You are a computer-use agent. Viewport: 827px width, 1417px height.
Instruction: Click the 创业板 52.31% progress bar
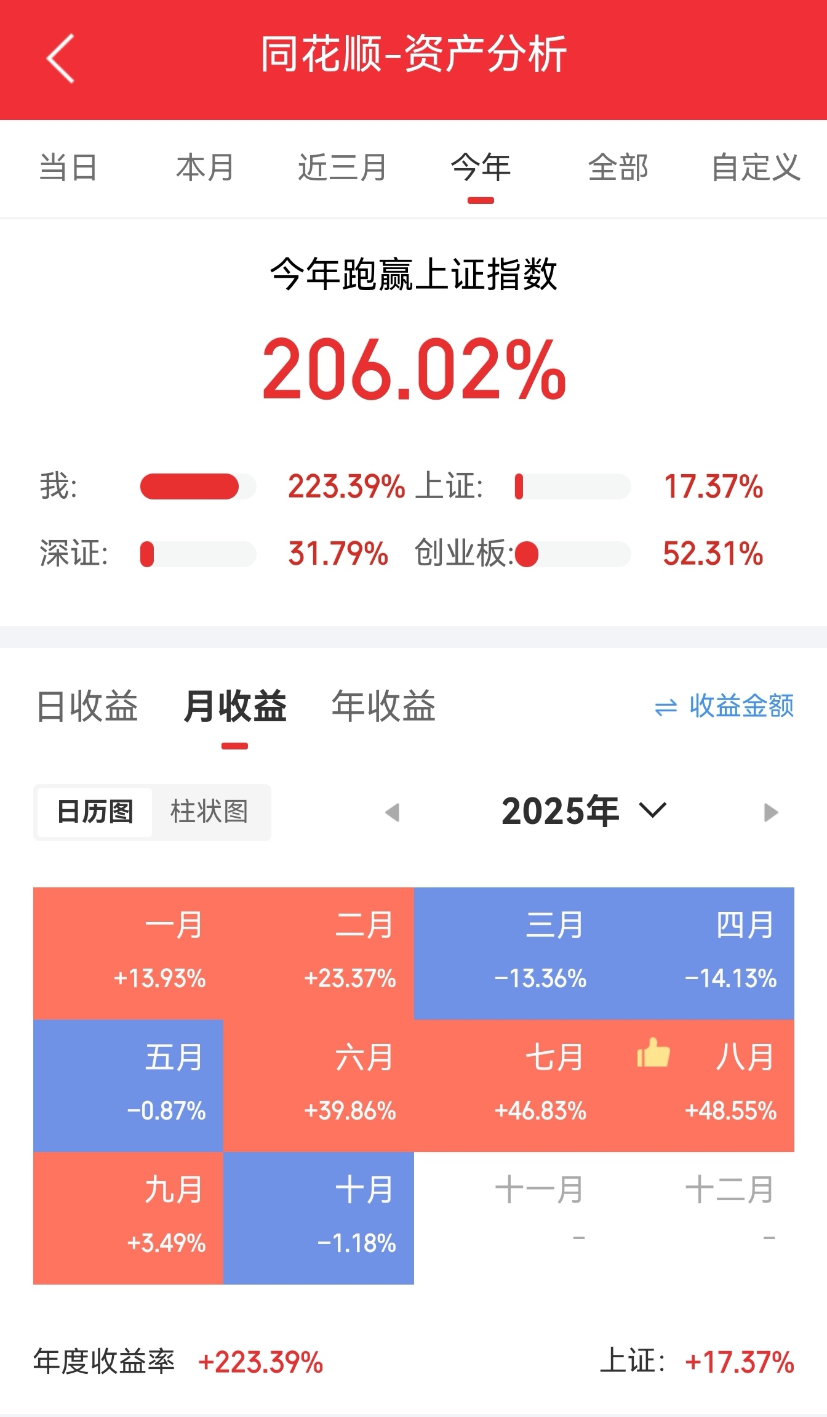click(x=573, y=554)
